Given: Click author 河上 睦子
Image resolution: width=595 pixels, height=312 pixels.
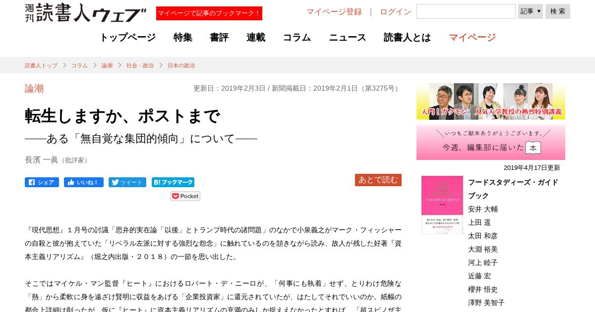Looking at the screenshot, I should (x=483, y=263).
